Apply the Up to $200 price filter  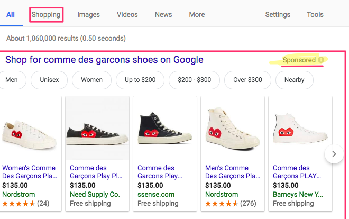pyautogui.click(x=140, y=80)
